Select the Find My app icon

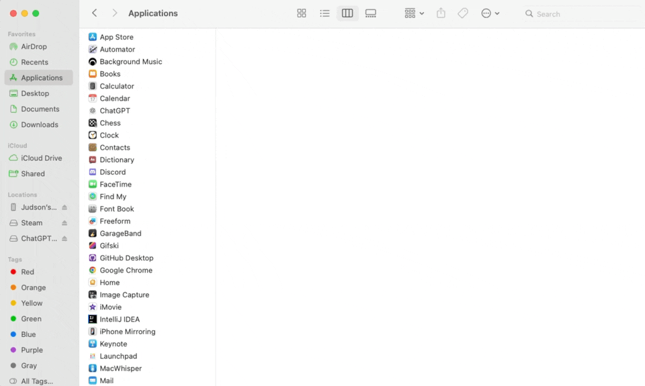tap(93, 197)
